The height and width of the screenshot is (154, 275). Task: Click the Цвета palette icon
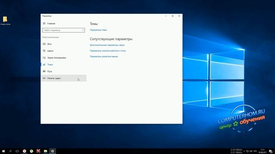click(44, 50)
